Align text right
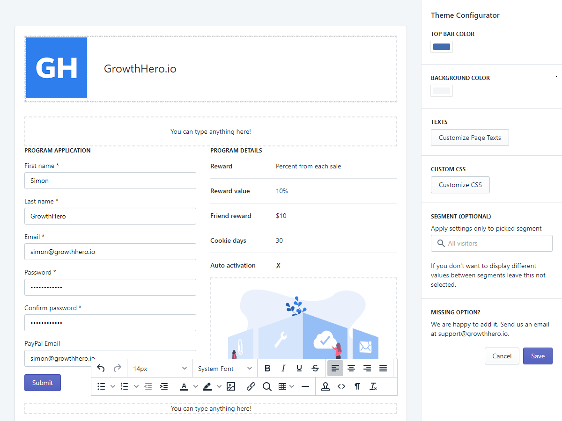This screenshot has width=562, height=421. 367,368
